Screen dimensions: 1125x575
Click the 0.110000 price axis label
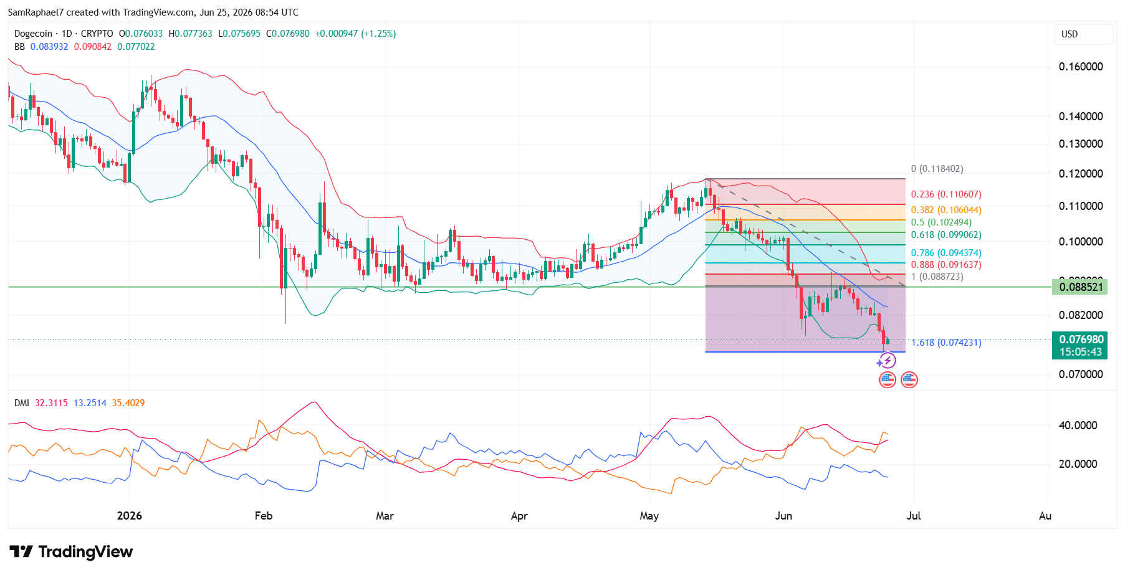(1081, 206)
